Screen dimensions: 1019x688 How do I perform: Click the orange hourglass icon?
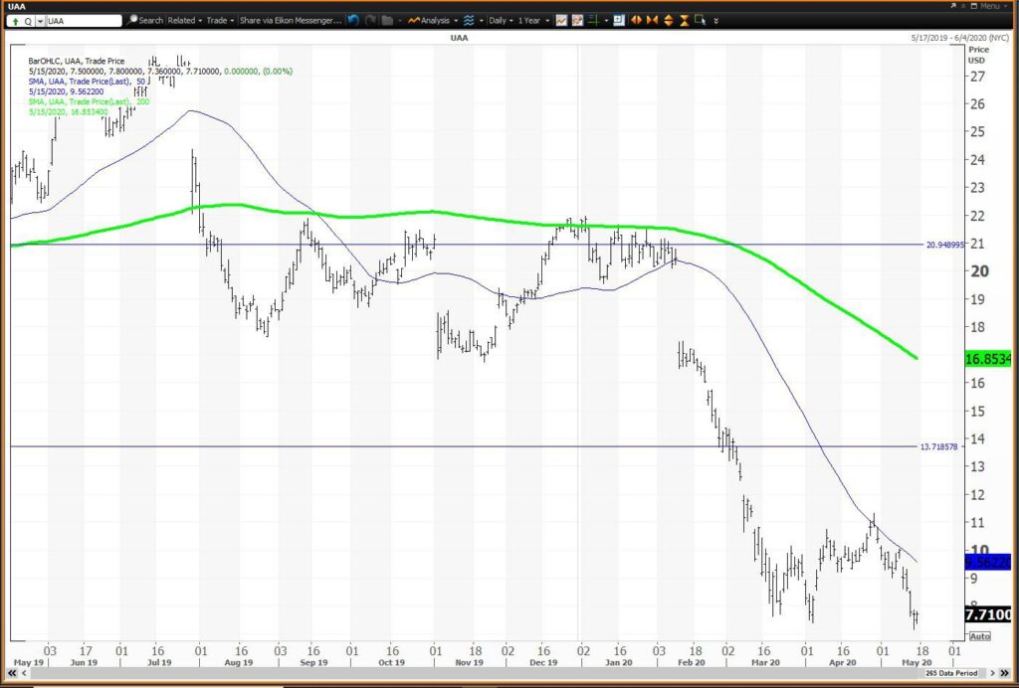685,21
